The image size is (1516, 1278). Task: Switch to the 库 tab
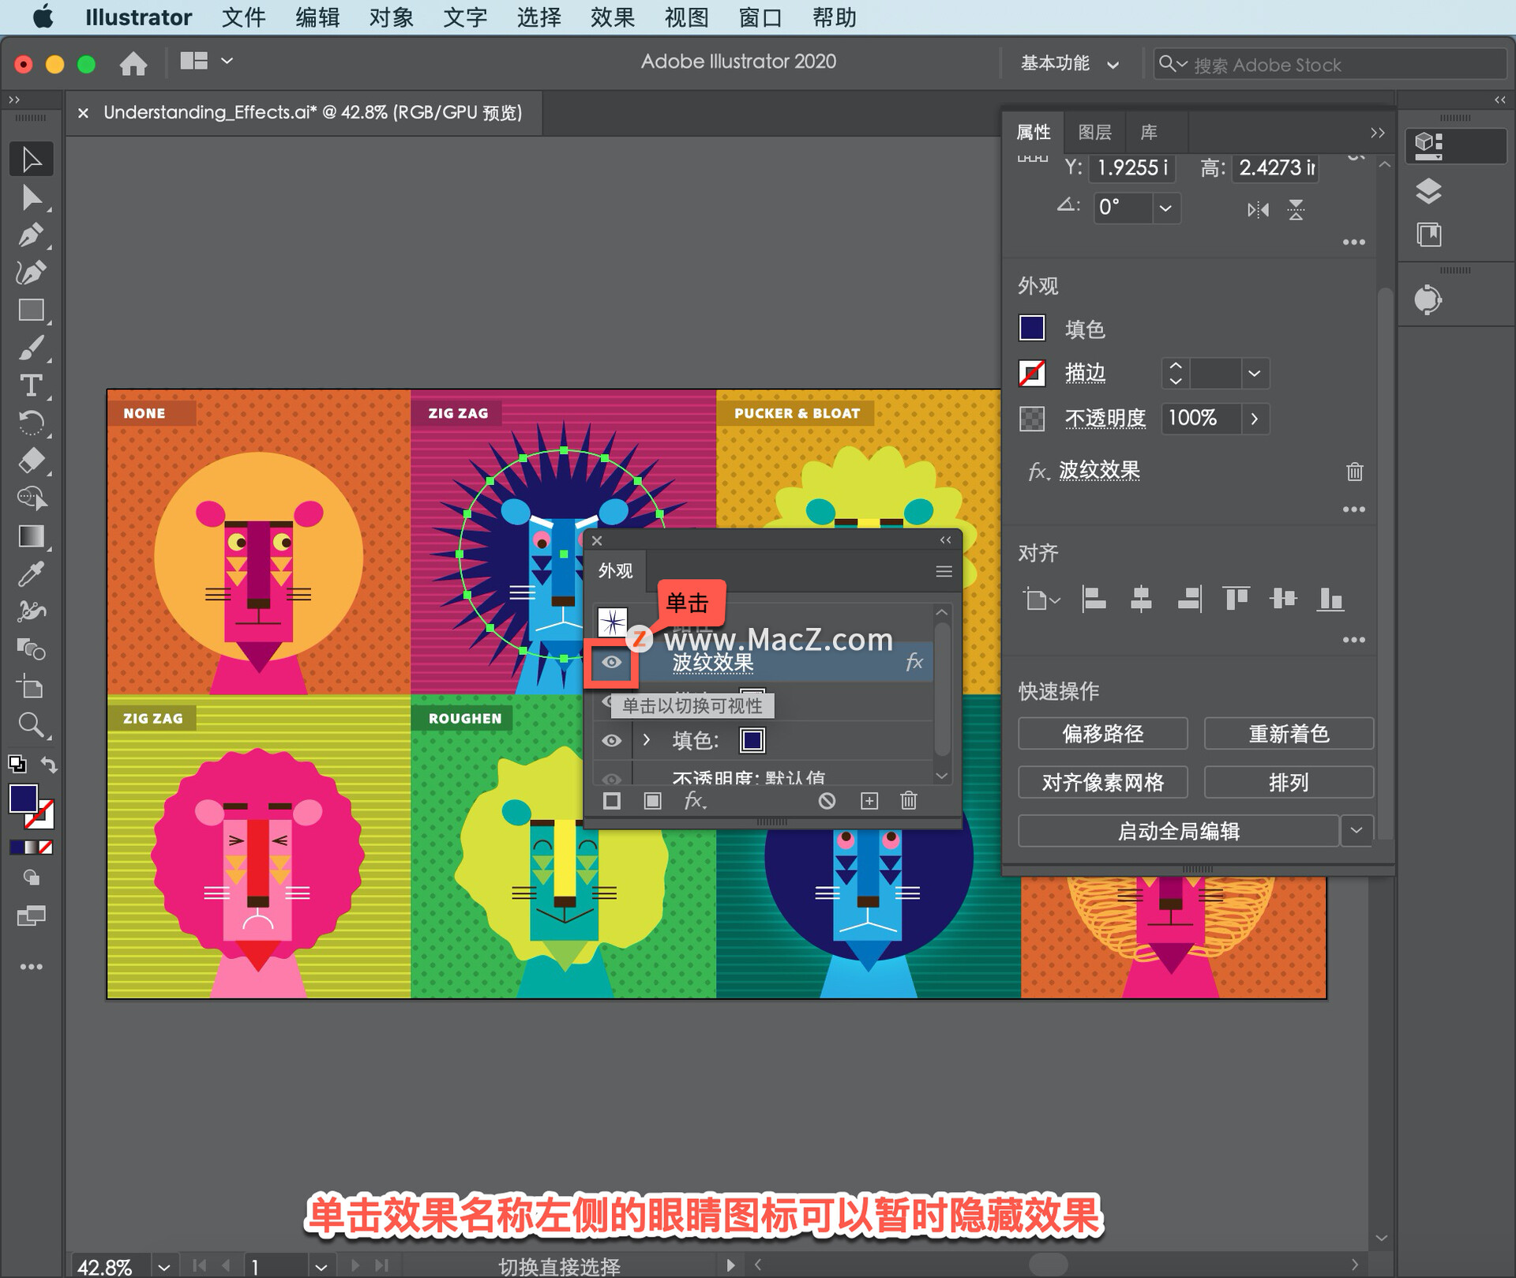click(1149, 132)
